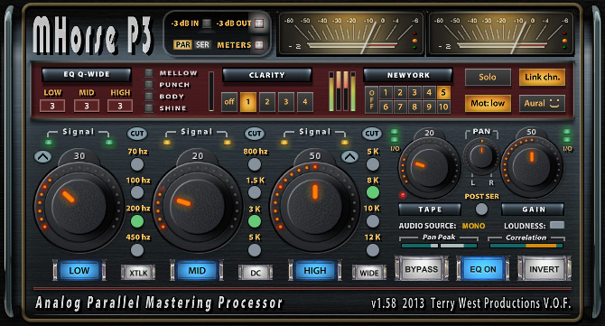Toggle the -3 dB IN switch

pyautogui.click(x=207, y=23)
